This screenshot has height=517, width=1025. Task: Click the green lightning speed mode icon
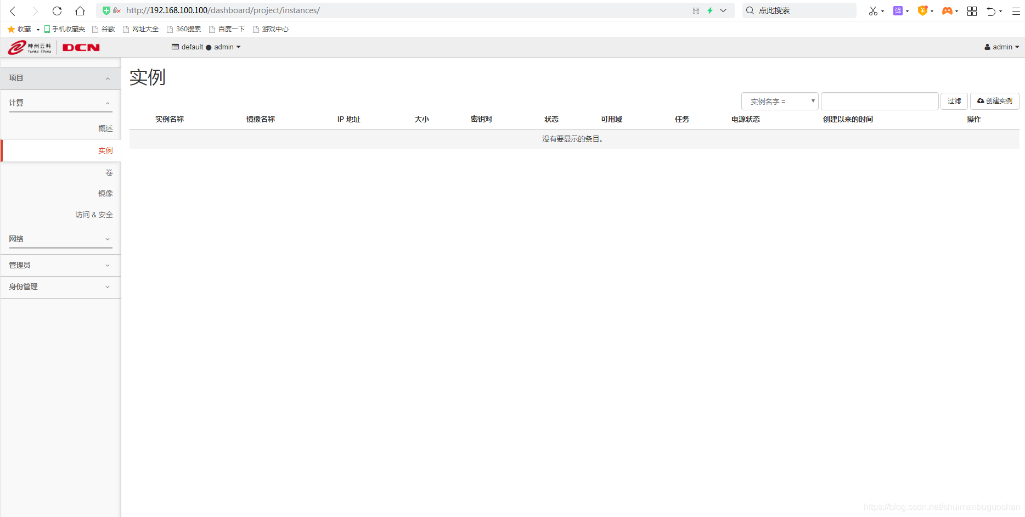point(710,10)
